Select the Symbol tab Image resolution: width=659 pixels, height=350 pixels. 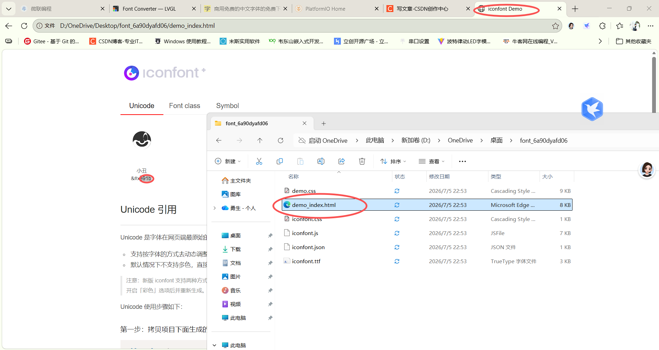pos(228,106)
